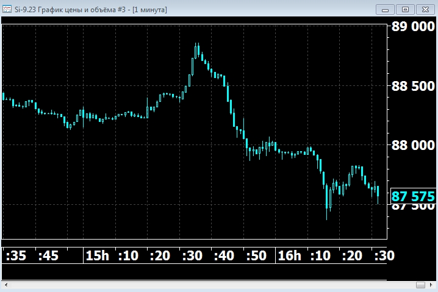Close the Si-9.23 chart window
This screenshot has width=438, height=292.
[x=424, y=9]
